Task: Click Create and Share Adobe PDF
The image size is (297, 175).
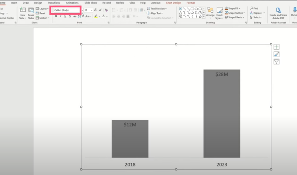Action: click(x=278, y=13)
